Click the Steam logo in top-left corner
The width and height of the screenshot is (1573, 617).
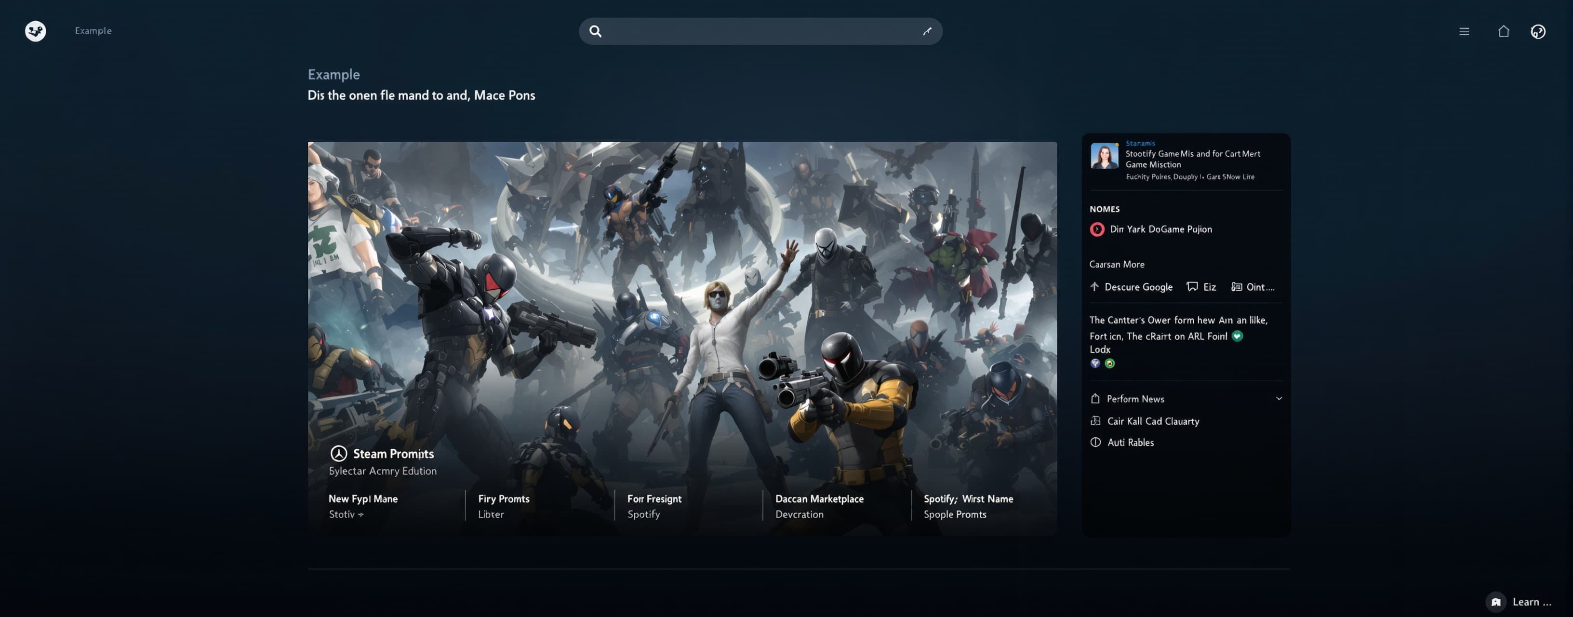35,30
